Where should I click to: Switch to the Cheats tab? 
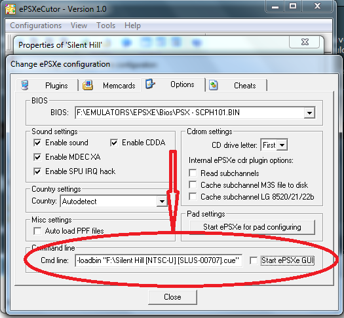[238, 85]
